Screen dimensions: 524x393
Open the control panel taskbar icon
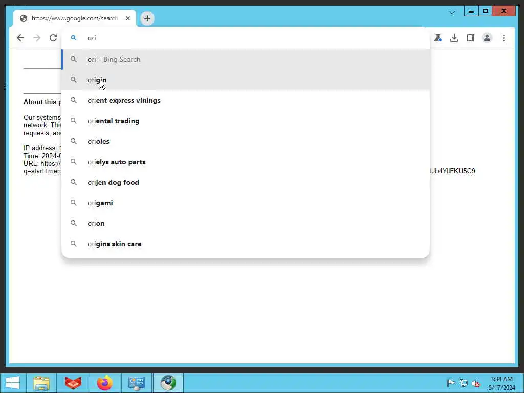coord(136,383)
